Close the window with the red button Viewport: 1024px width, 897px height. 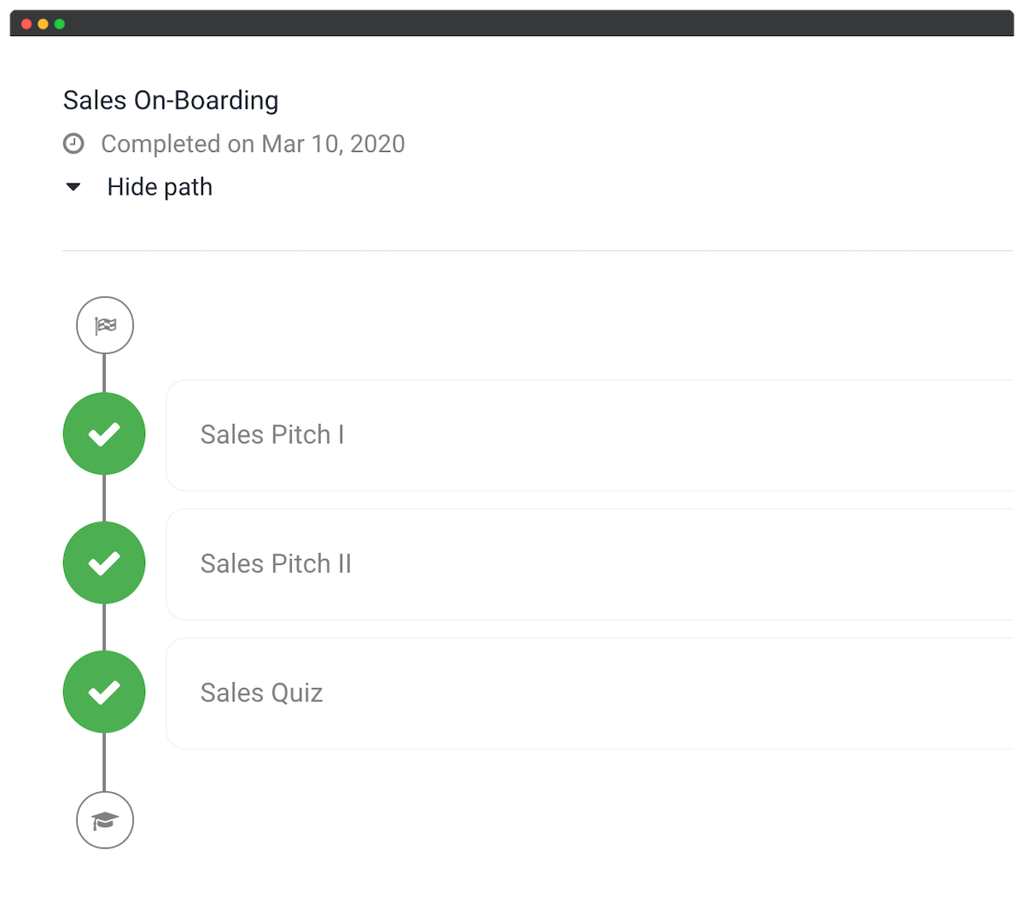click(26, 24)
